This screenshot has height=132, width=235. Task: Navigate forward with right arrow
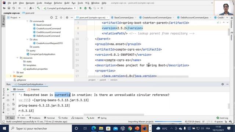[25, 8]
